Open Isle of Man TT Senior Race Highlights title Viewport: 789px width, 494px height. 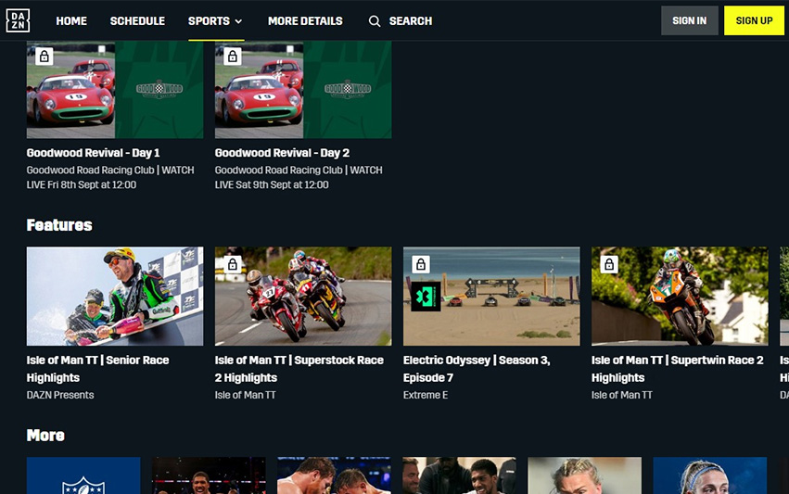point(97,369)
